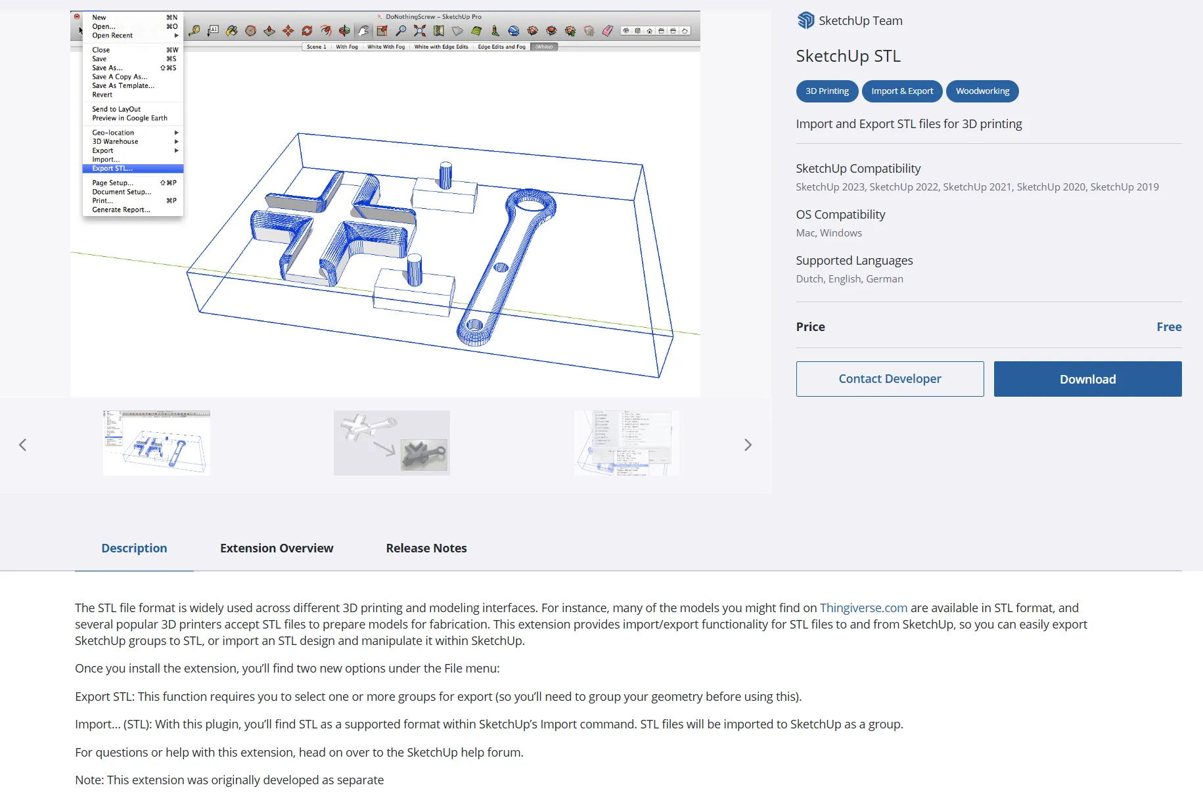The width and height of the screenshot is (1203, 800).
Task: View the Release Notes tab
Action: point(426,548)
